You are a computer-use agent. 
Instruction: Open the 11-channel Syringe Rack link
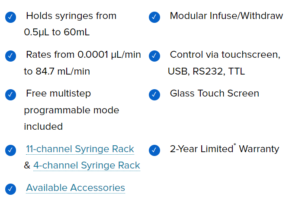[80, 149]
